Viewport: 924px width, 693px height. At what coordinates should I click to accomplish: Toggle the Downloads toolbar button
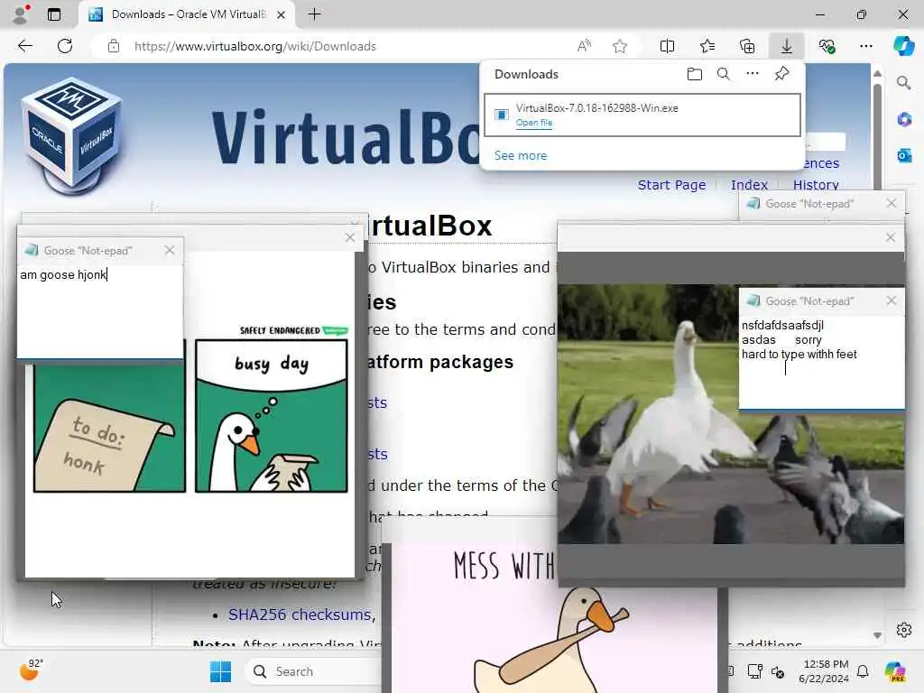[x=787, y=46]
